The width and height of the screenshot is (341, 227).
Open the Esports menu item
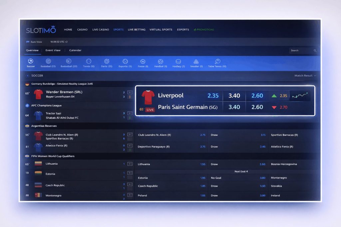(183, 30)
